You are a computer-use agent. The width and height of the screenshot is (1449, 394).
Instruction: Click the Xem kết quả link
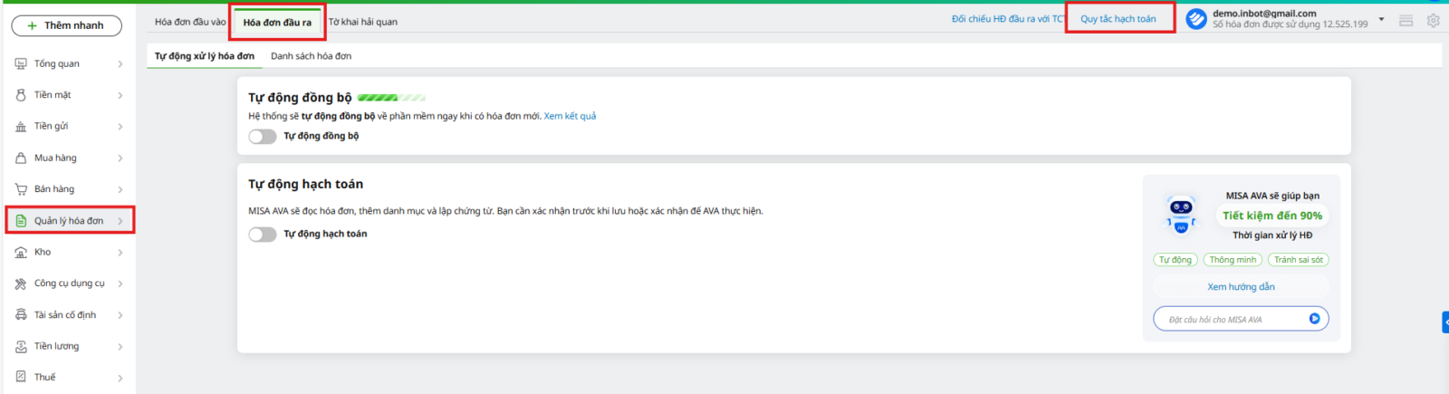(570, 116)
